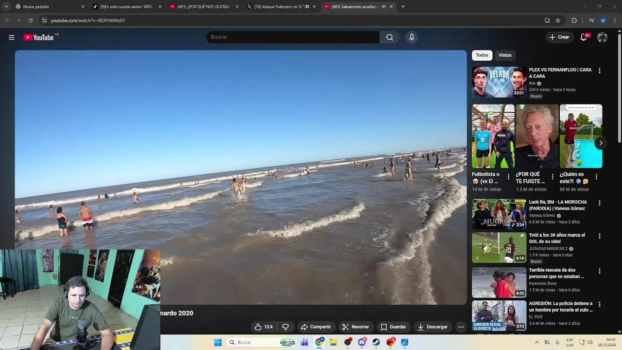Image resolution: width=622 pixels, height=350 pixels.
Task: Open options for Luck Ra LA MOROCHA video
Action: point(599,203)
